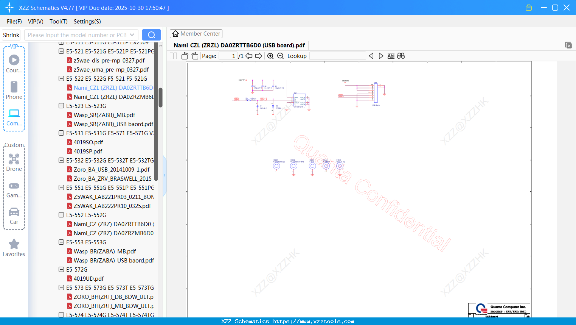Open the Drone category

pyautogui.click(x=14, y=162)
